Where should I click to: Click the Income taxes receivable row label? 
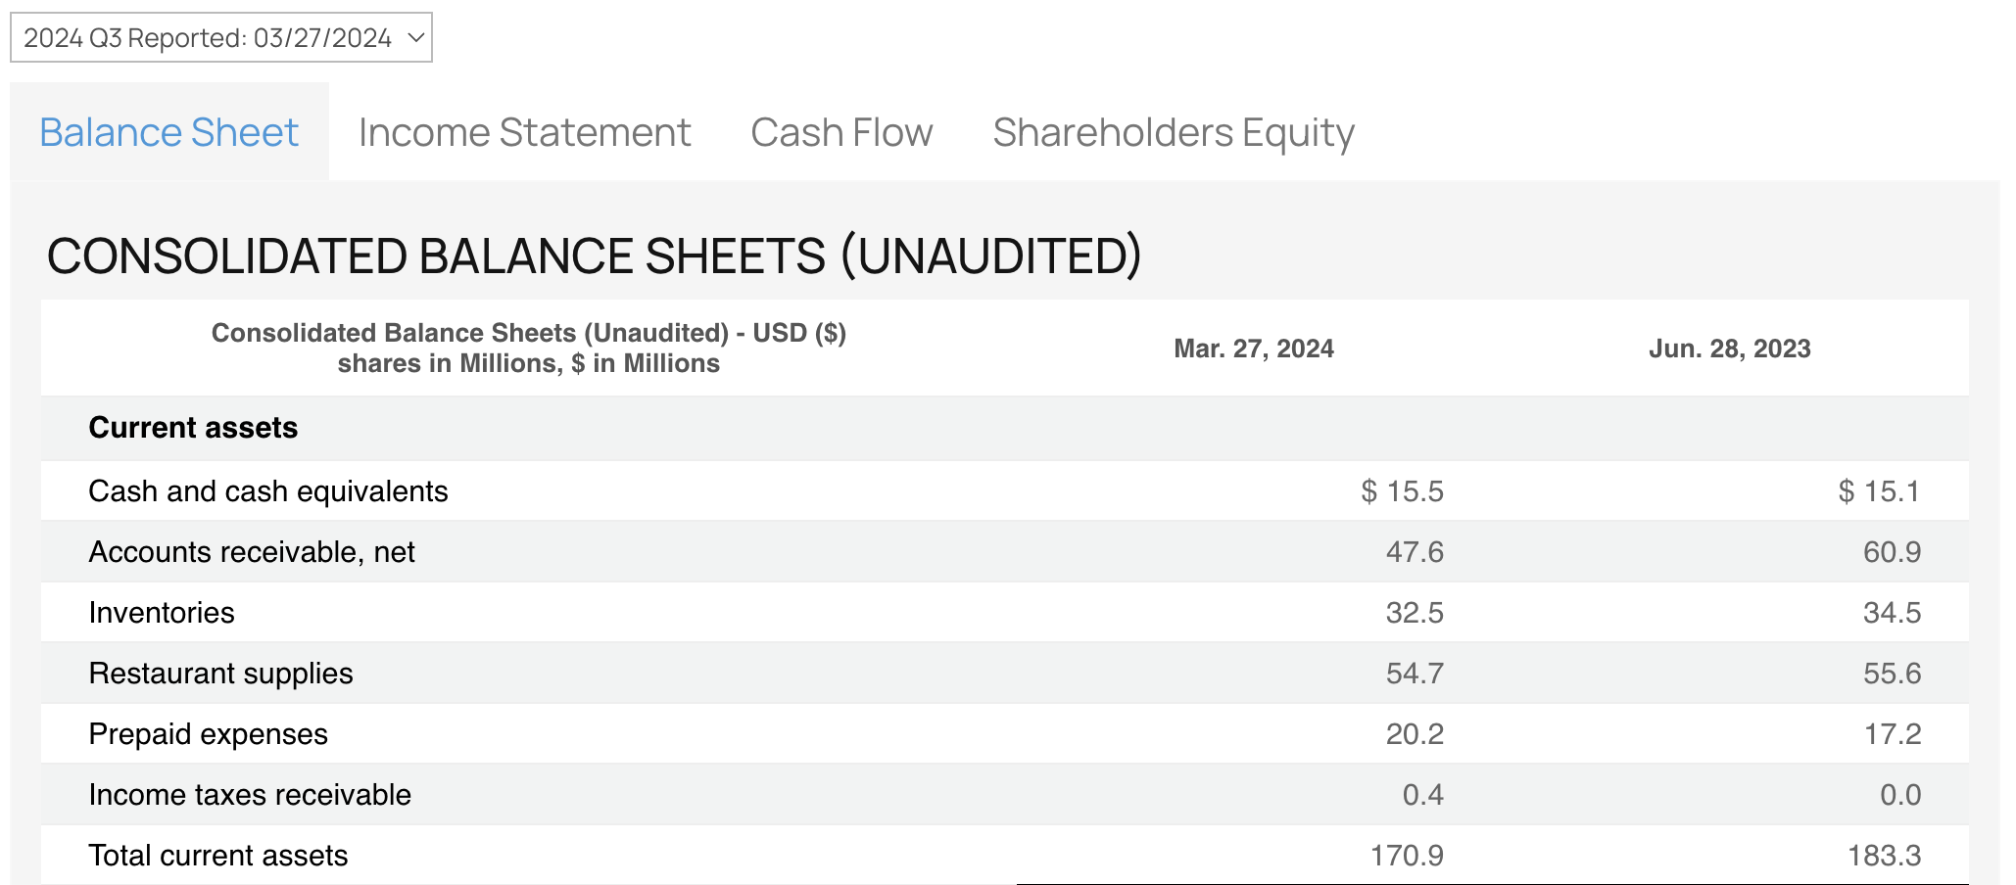pyautogui.click(x=250, y=795)
